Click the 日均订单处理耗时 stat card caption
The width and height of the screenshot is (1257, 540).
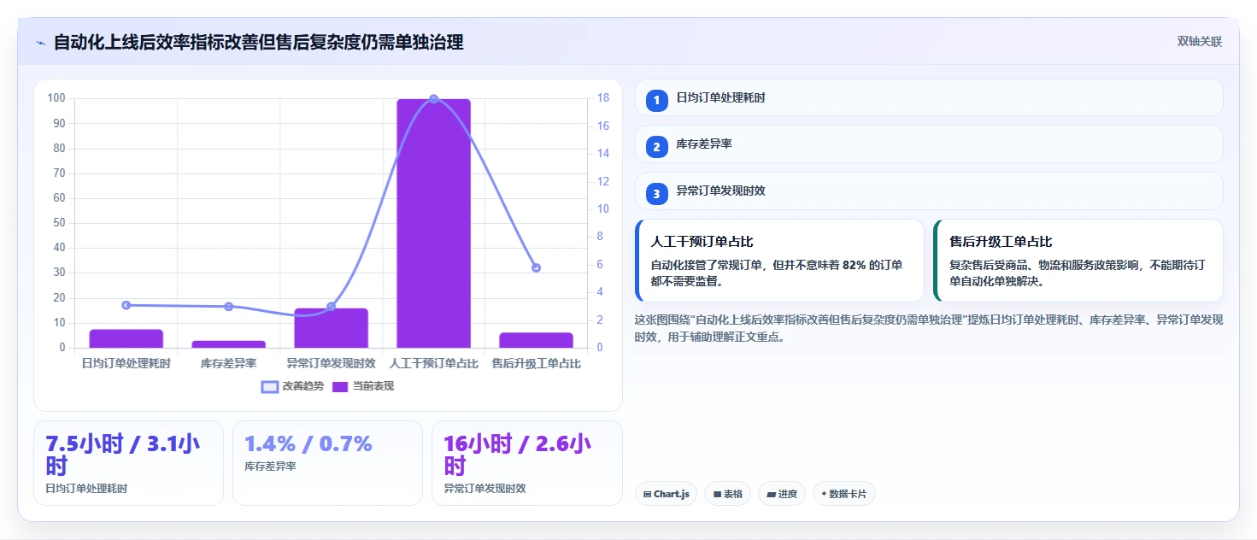(x=86, y=489)
